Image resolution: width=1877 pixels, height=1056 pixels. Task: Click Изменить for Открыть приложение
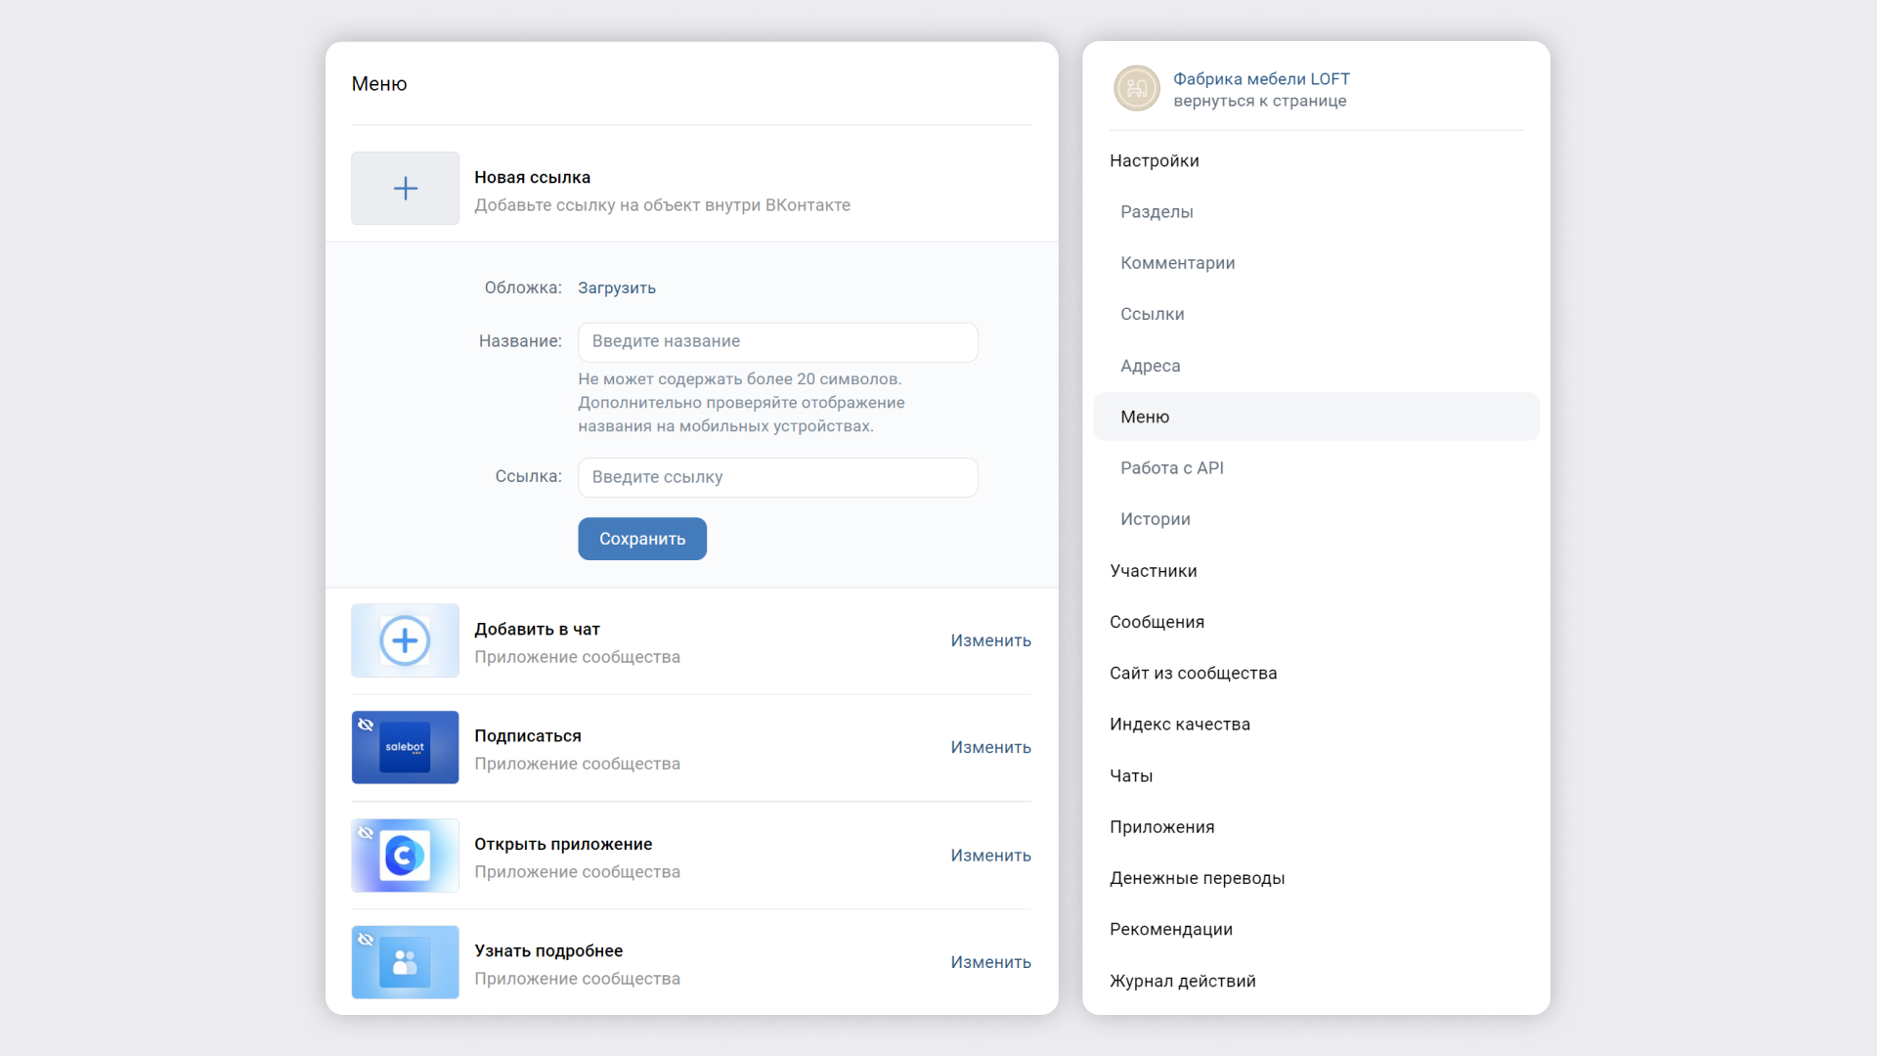[991, 856]
